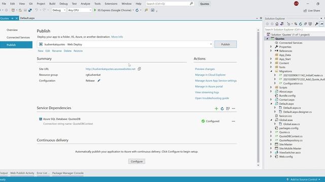Copy the Site URL to clipboard
The width and height of the screenshot is (325, 182).
pyautogui.click(x=139, y=69)
